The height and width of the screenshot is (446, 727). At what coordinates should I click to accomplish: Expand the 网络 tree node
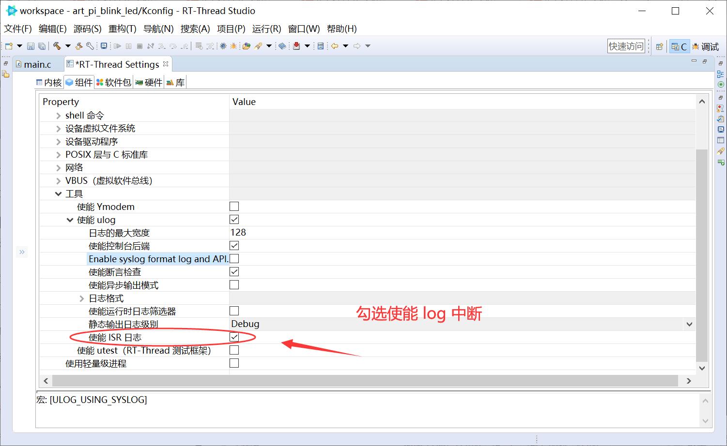coord(59,168)
